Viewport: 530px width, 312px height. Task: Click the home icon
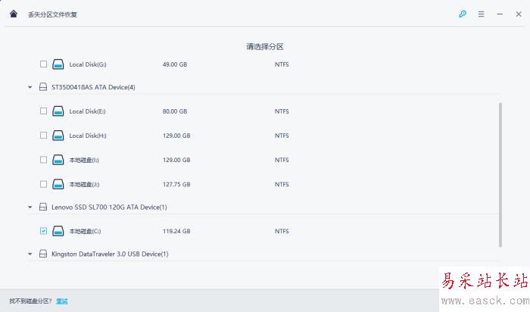(x=14, y=14)
